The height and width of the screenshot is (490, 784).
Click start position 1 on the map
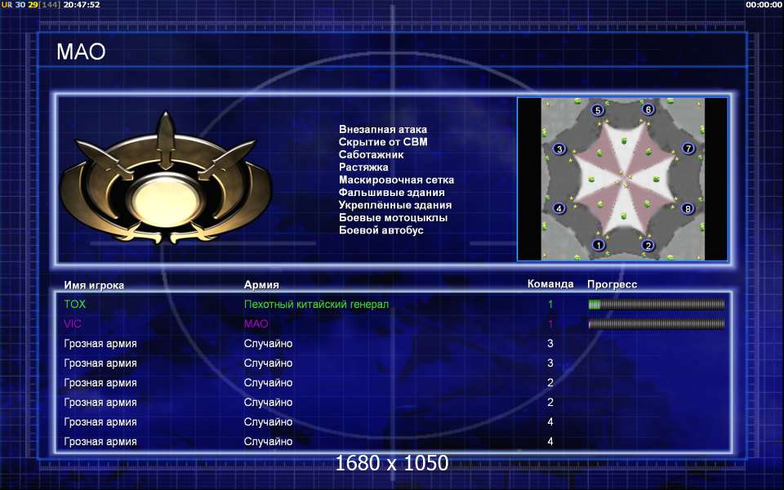[598, 244]
